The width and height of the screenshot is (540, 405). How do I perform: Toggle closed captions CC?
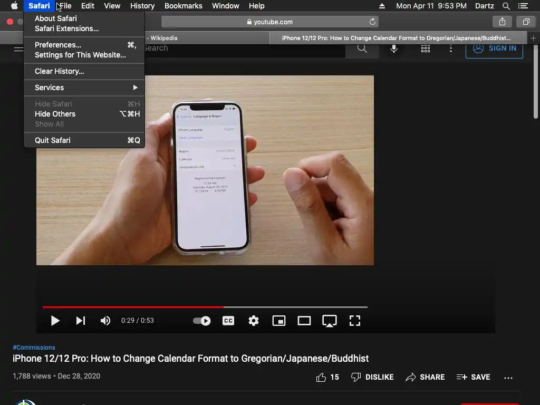tap(228, 321)
